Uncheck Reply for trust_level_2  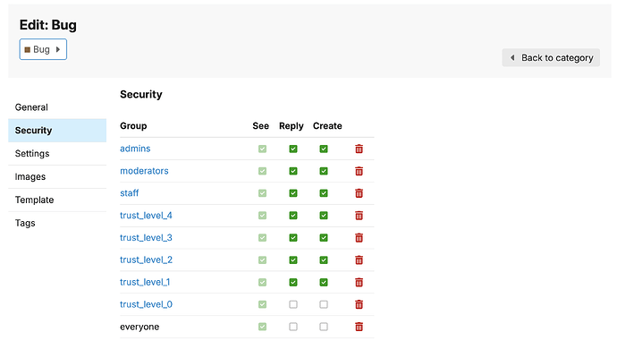(293, 260)
